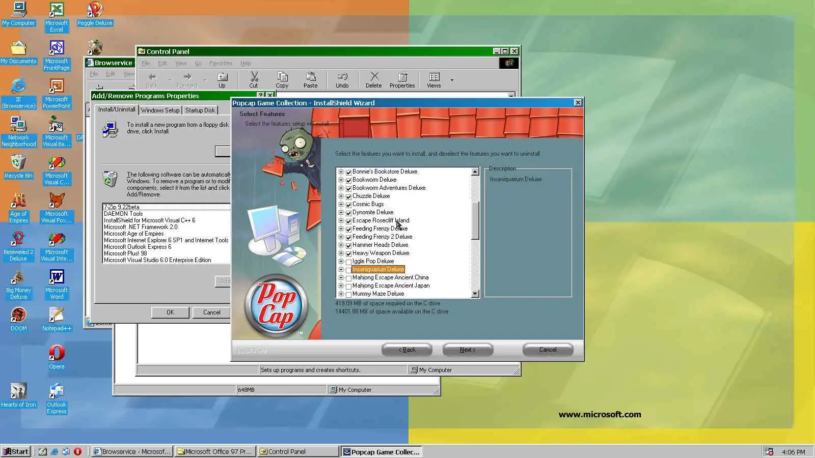Switch to Microsoft Office 97 taskbar button
Image resolution: width=815 pixels, height=458 pixels.
click(x=214, y=451)
